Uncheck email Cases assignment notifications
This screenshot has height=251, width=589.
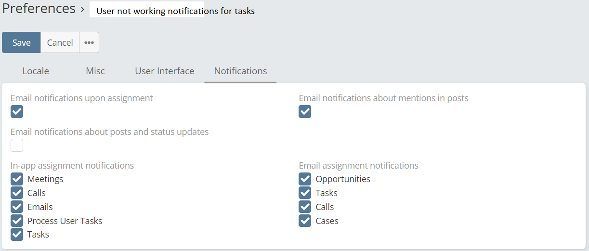tap(305, 221)
